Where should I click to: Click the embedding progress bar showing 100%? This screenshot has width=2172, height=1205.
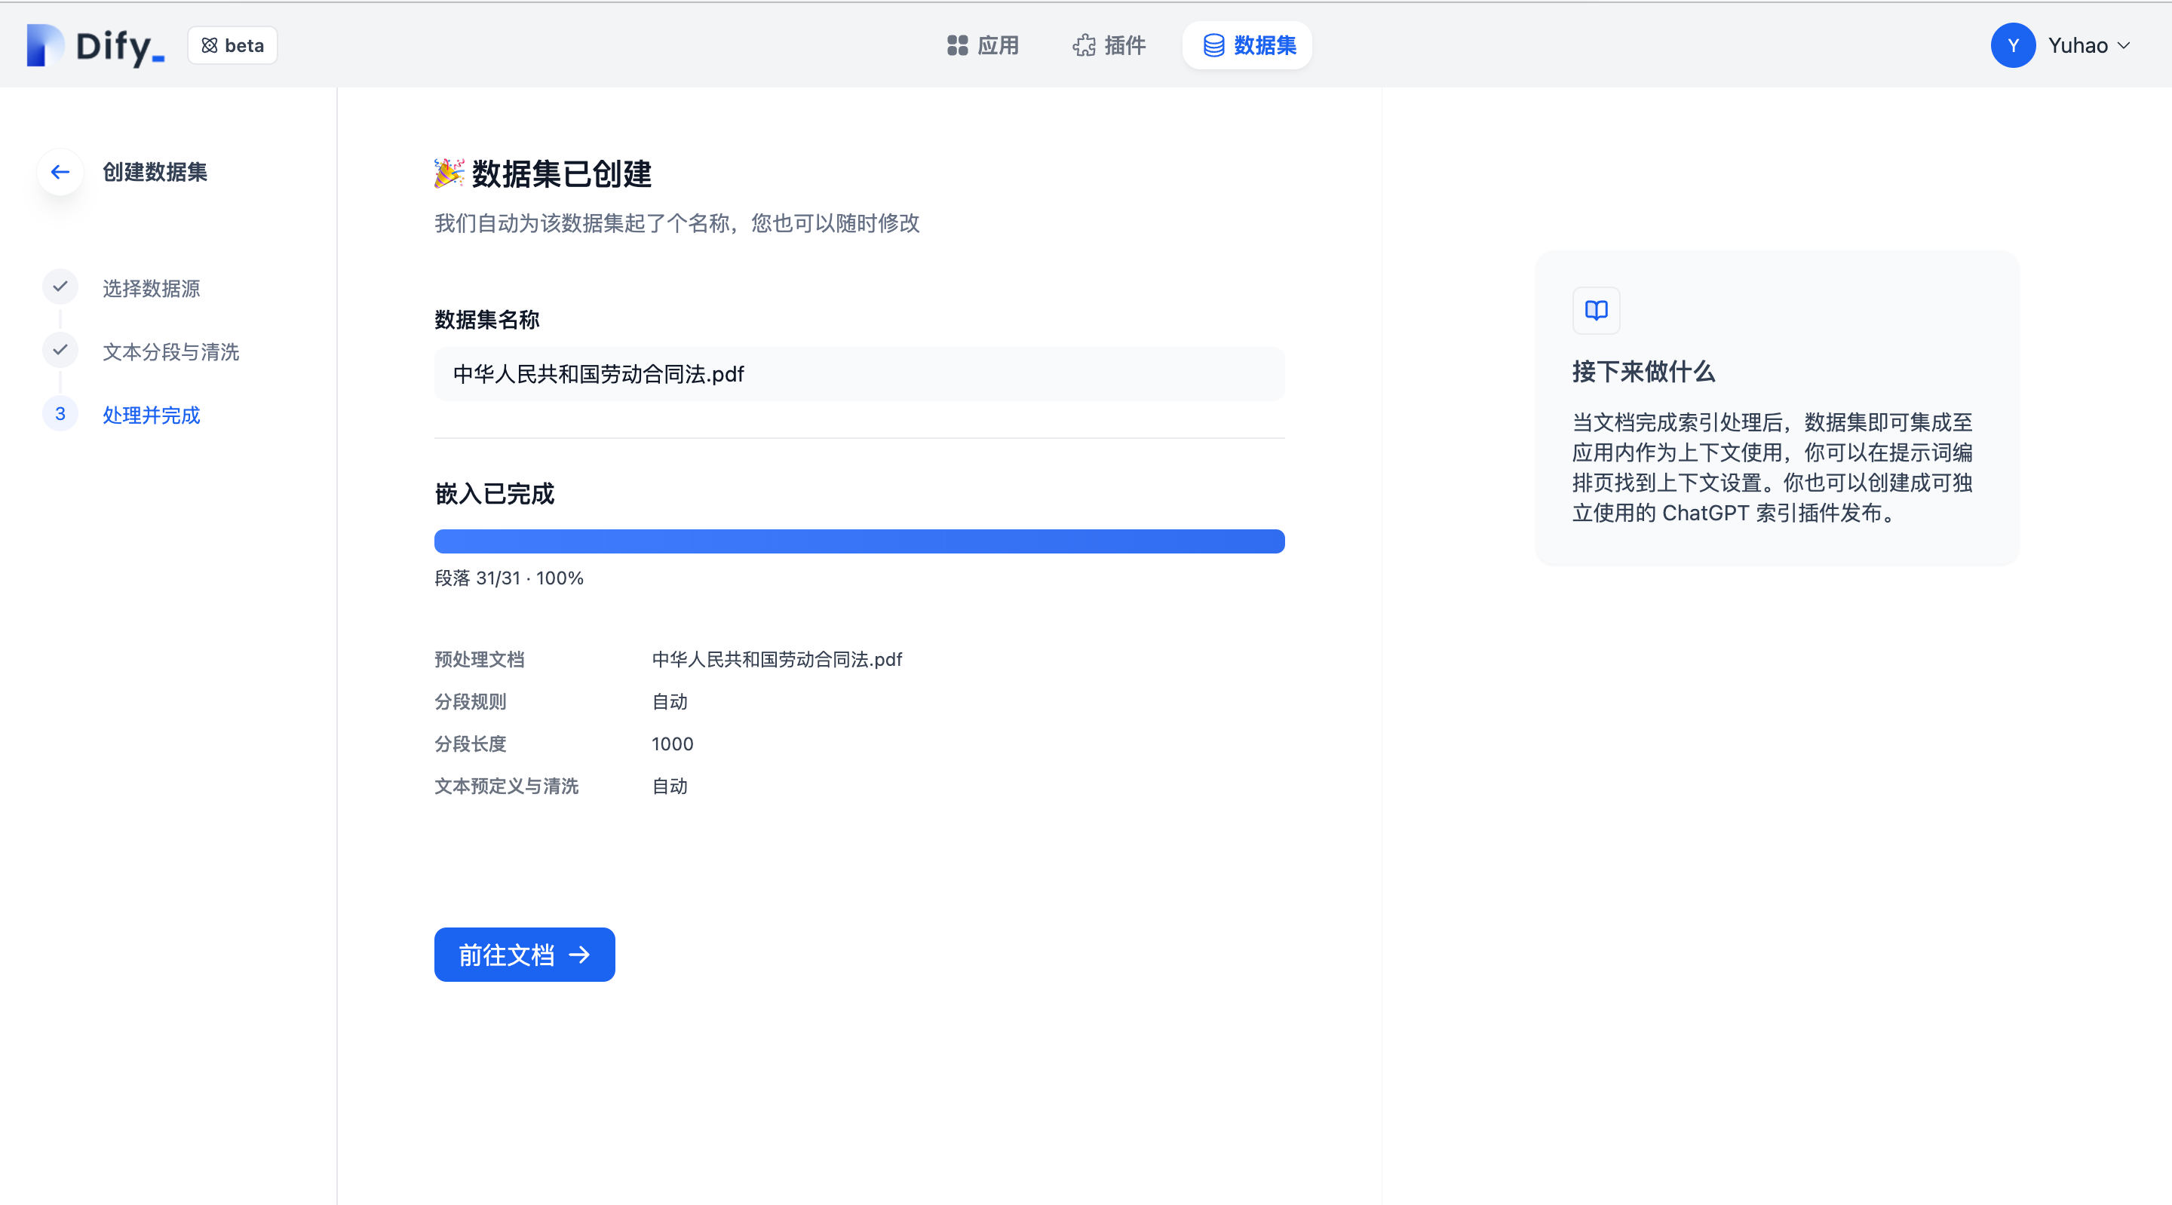[x=858, y=541]
